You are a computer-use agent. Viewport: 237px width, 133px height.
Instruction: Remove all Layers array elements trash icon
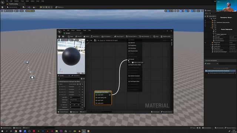tap(80, 84)
